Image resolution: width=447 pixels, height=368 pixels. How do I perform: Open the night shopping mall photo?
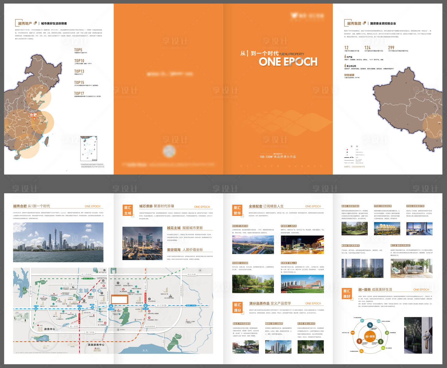(302, 244)
